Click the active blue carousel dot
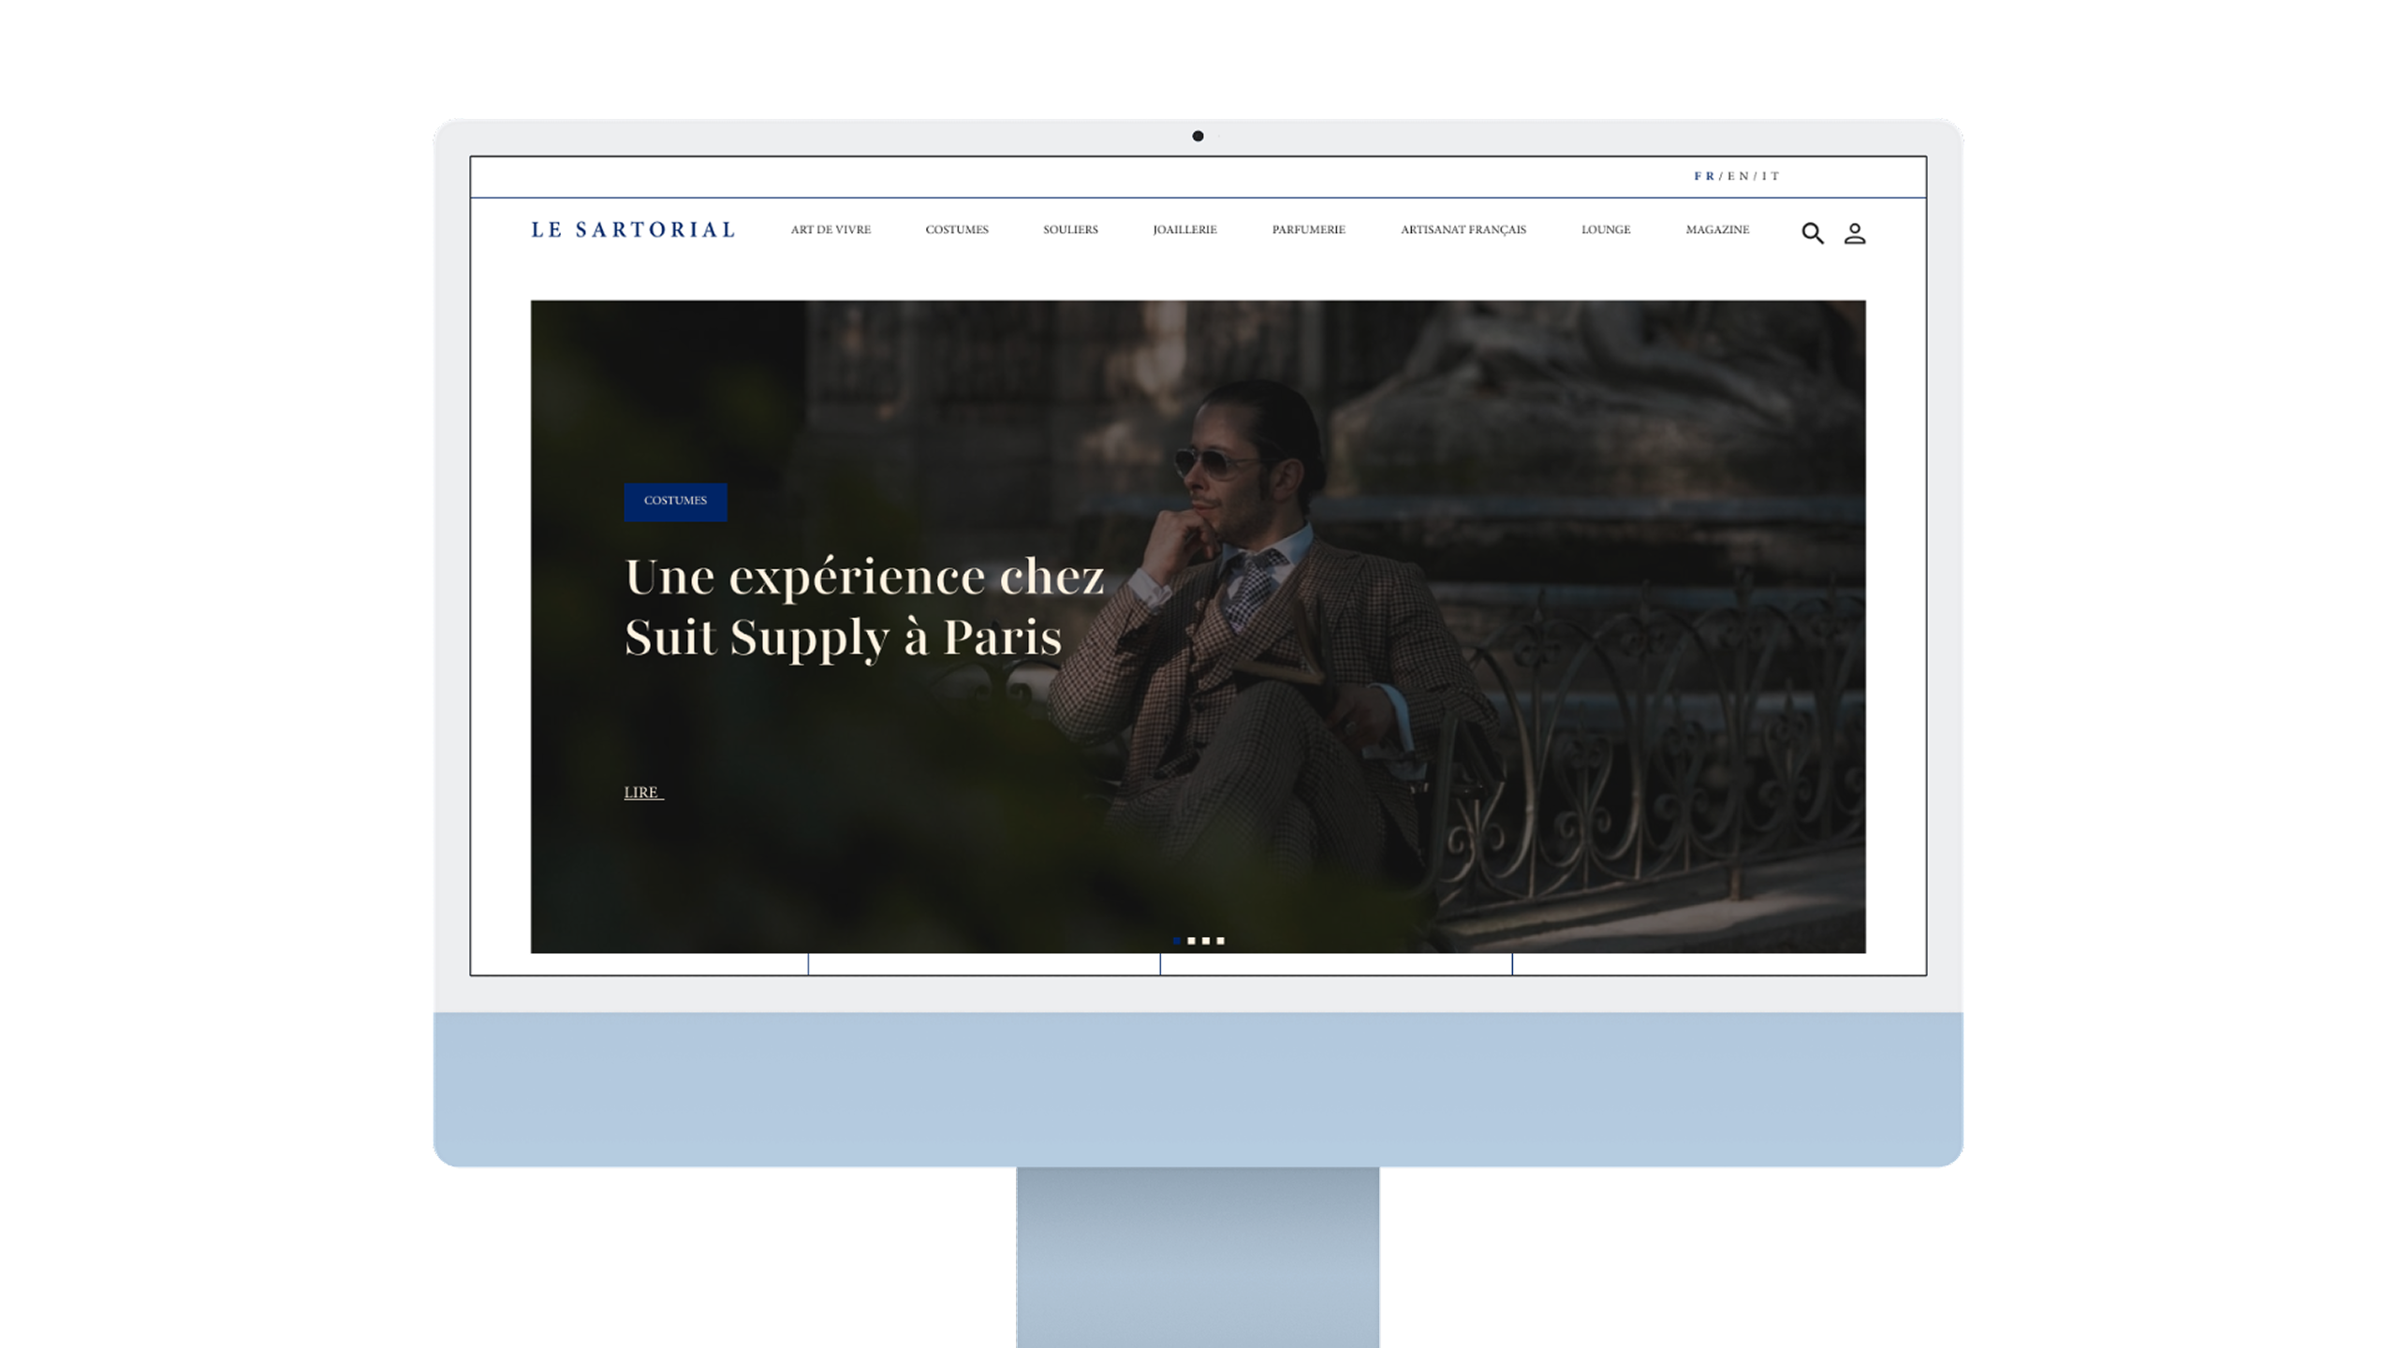The image size is (2397, 1348). tap(1177, 941)
